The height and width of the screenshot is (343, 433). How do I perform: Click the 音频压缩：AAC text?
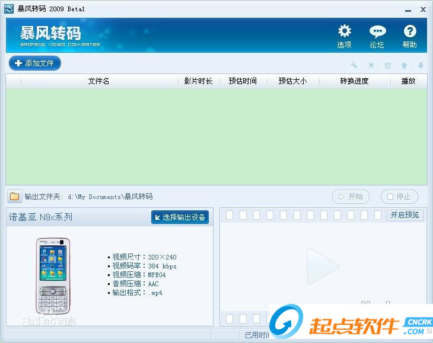(136, 284)
